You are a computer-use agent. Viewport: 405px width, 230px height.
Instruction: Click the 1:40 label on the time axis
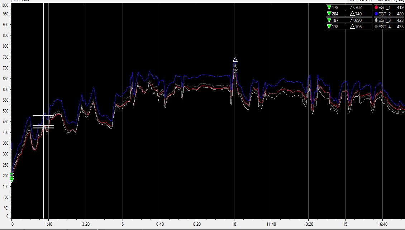click(x=48, y=224)
